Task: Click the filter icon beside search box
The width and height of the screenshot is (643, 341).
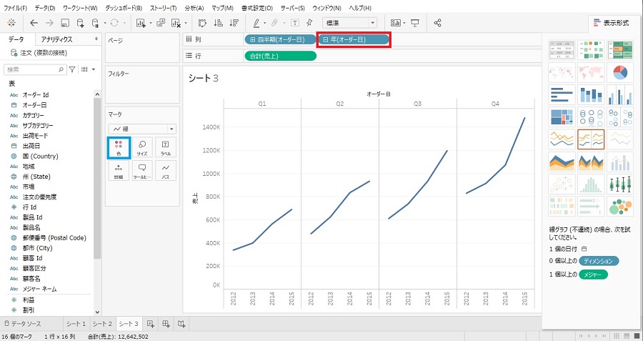Action: (x=71, y=69)
